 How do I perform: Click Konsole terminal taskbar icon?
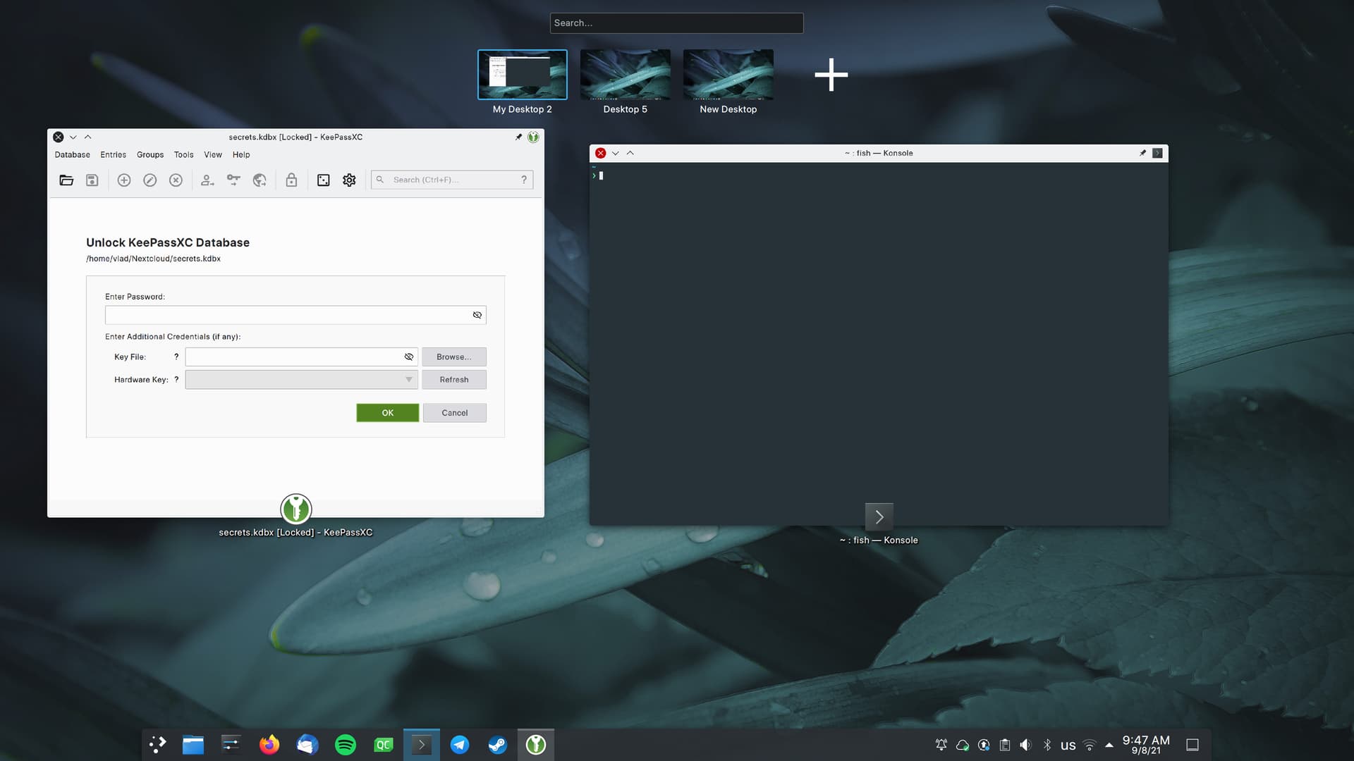tap(422, 745)
